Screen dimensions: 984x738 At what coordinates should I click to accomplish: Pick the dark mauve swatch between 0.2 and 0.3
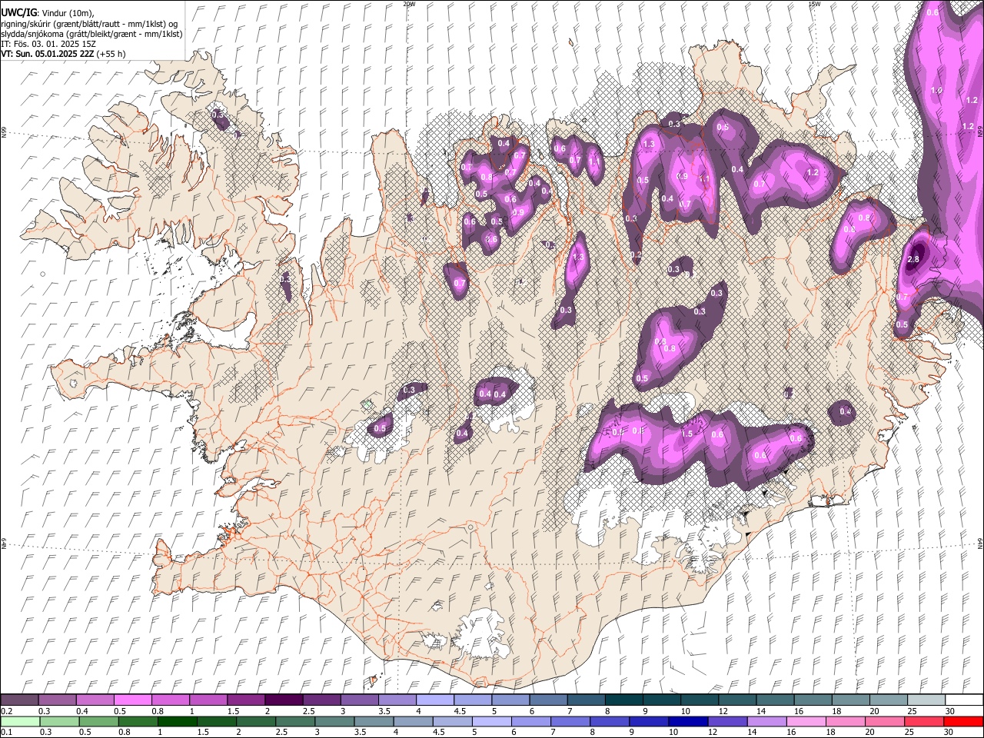[20, 700]
